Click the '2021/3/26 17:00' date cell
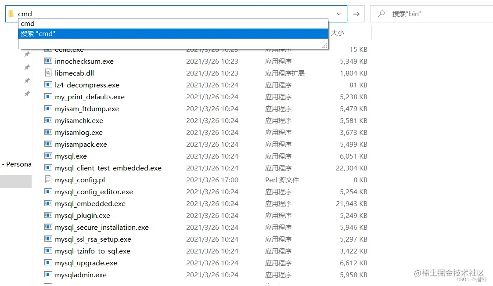This screenshot has height=286, width=493. click(x=212, y=180)
